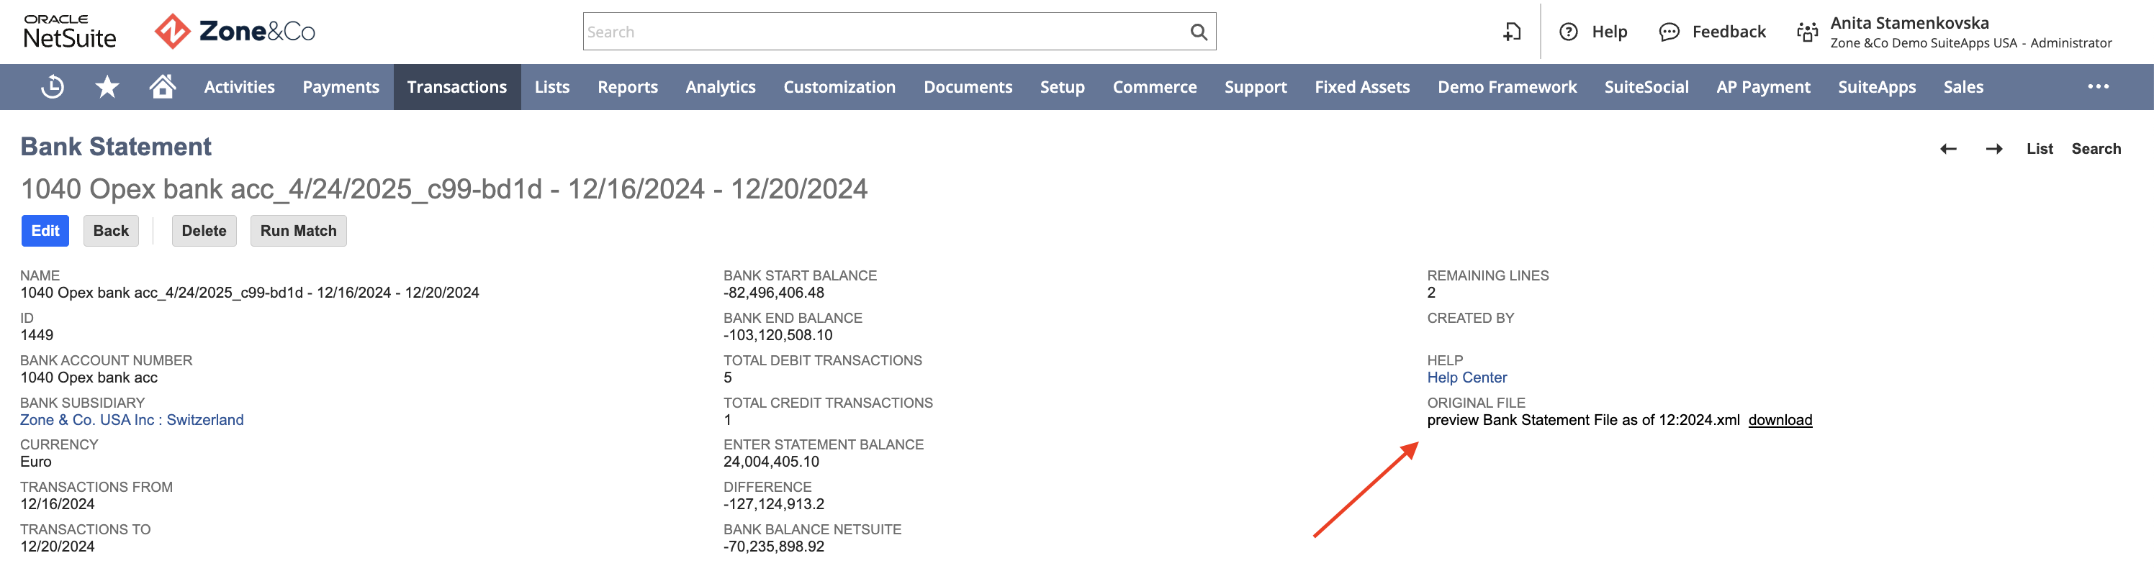Click the search magnifier icon

coord(1198,32)
